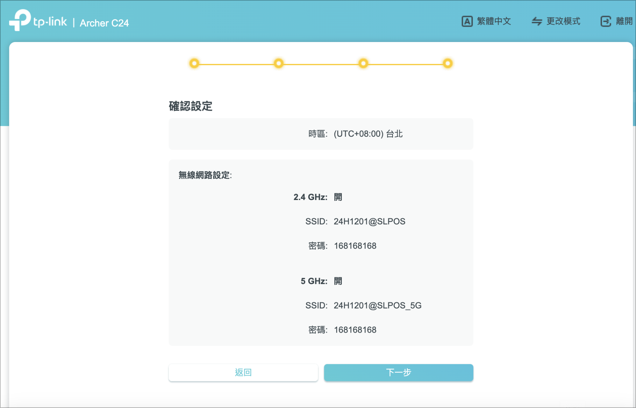This screenshot has width=636, height=408.
Task: Click the language selector icon
Action: [467, 21]
